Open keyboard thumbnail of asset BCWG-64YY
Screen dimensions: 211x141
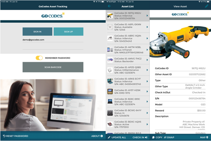tap(110, 113)
